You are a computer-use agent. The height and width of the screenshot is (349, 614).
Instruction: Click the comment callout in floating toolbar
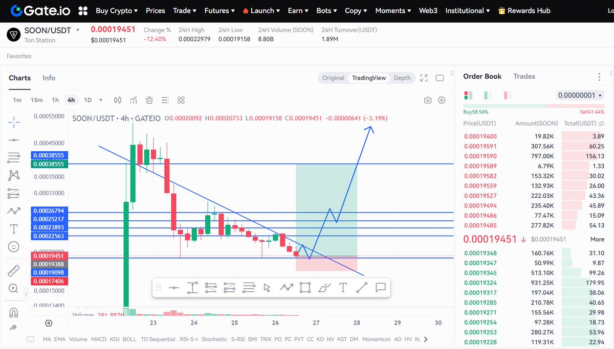coord(380,288)
